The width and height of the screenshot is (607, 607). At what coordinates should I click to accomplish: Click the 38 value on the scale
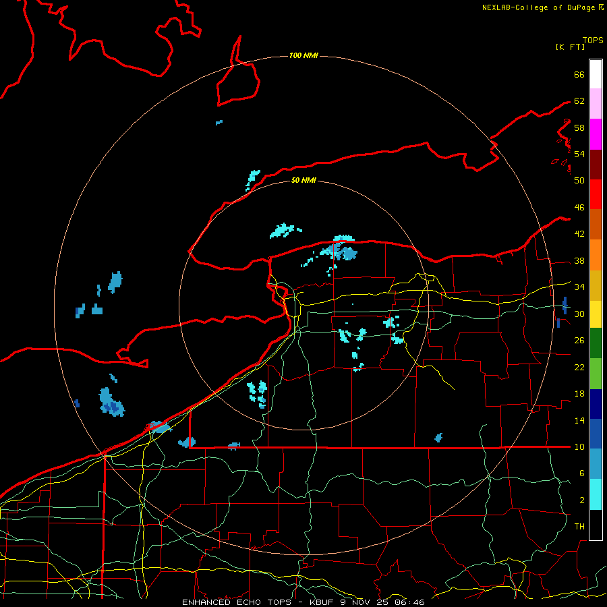579,261
